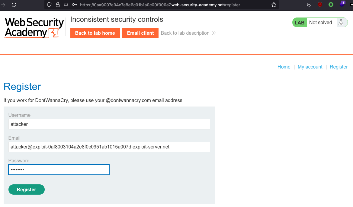
Task: Open the Email client button
Action: (x=140, y=33)
